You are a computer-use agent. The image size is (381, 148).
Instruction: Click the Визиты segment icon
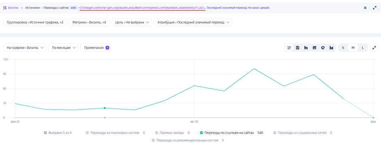[x=5, y=8]
